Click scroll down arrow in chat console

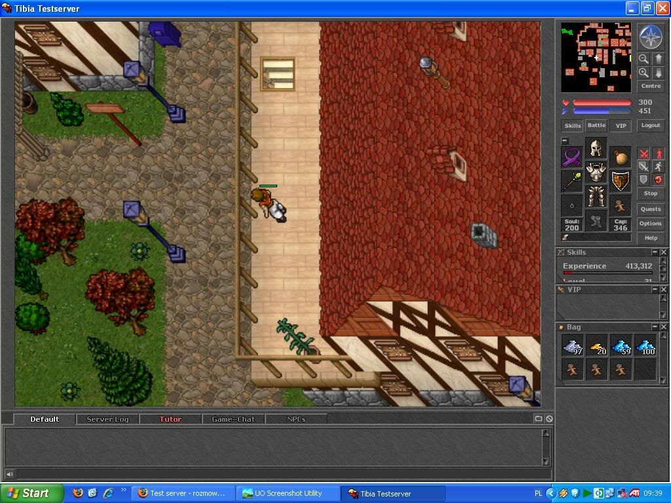click(x=546, y=461)
